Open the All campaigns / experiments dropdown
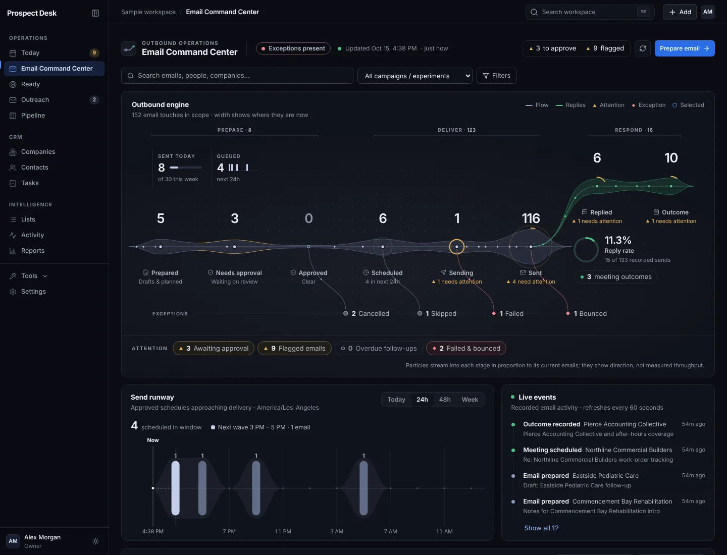The image size is (727, 555). tap(415, 76)
